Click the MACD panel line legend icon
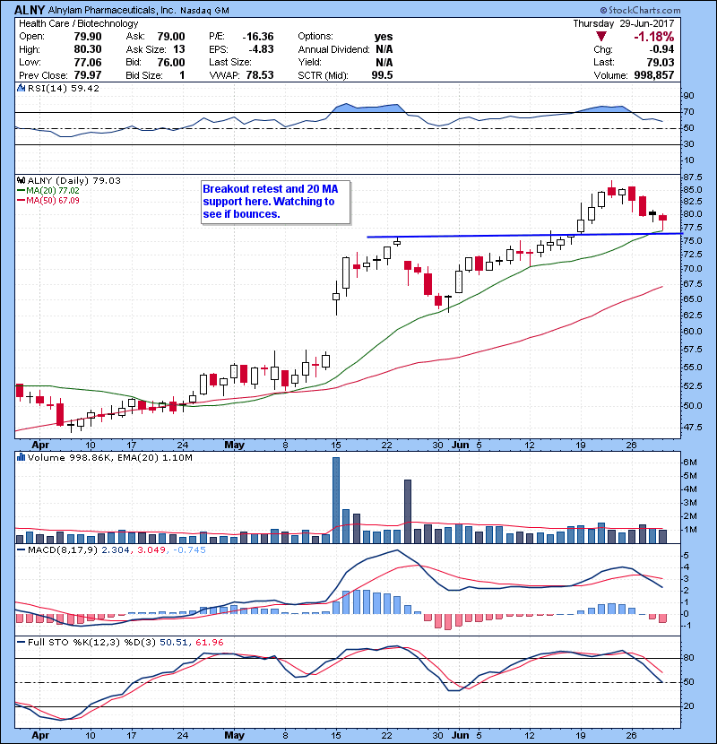717x744 pixels. (21, 549)
